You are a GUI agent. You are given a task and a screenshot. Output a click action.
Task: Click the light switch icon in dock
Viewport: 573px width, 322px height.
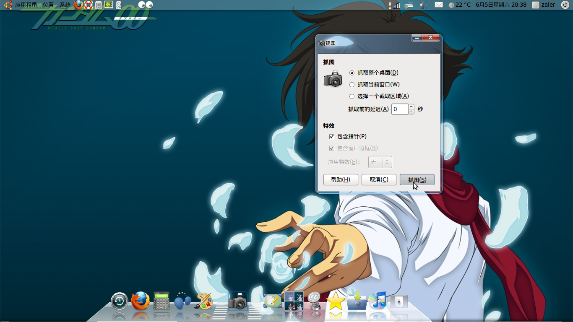(x=399, y=301)
